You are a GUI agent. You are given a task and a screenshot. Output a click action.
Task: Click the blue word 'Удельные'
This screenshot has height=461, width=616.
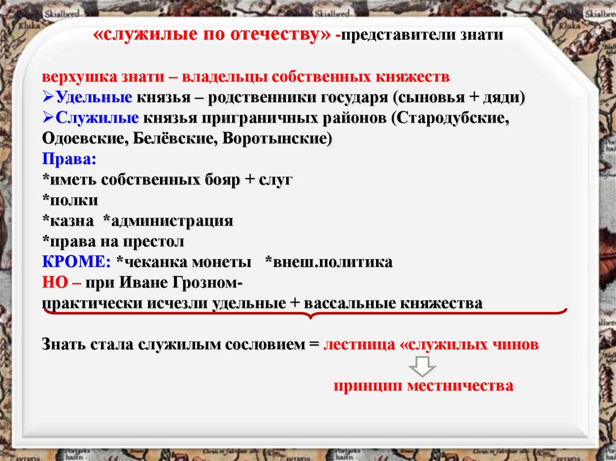(x=93, y=97)
